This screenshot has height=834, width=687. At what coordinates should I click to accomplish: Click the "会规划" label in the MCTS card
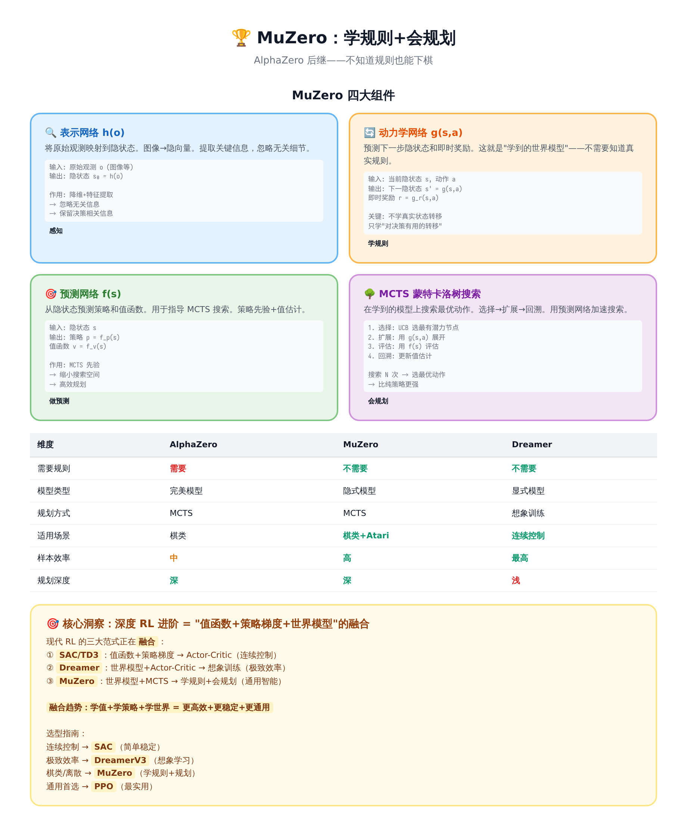pos(378,401)
